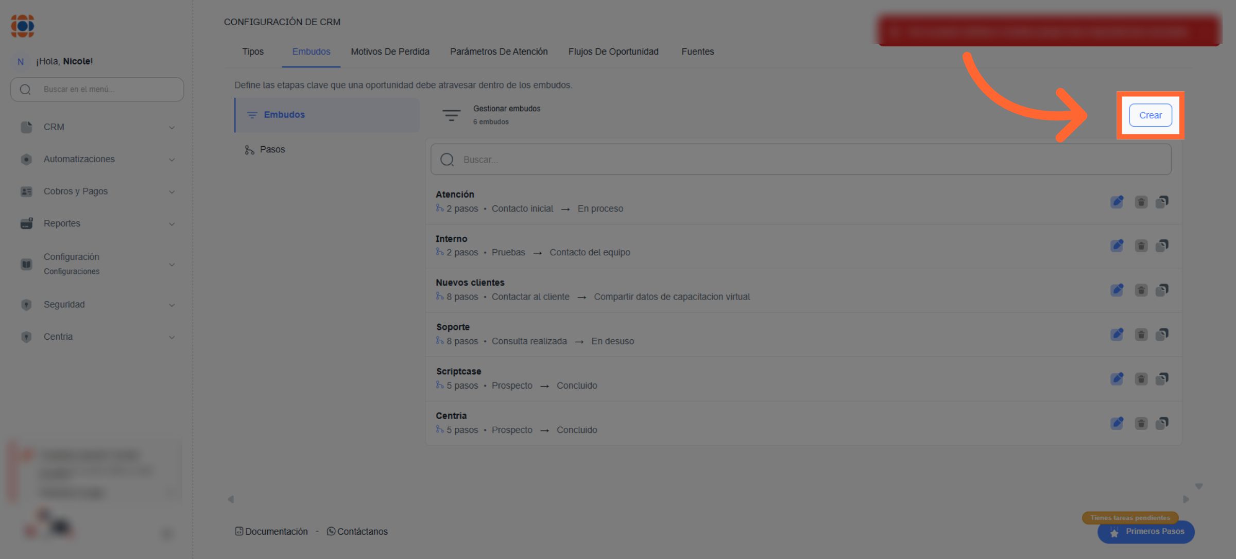Image resolution: width=1236 pixels, height=559 pixels.
Task: Edit the Atención funnel with pencil icon
Action: pyautogui.click(x=1117, y=202)
